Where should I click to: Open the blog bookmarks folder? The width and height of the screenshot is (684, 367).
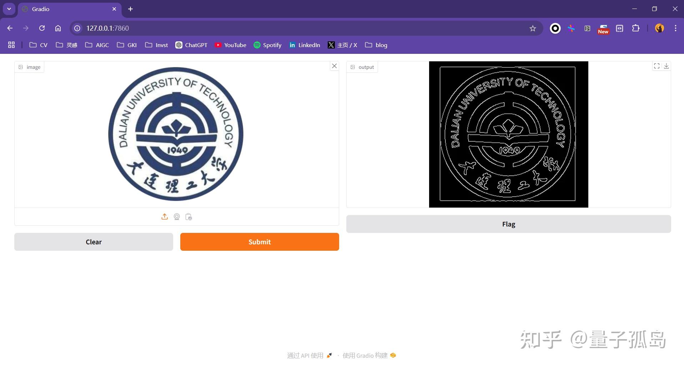click(x=376, y=45)
